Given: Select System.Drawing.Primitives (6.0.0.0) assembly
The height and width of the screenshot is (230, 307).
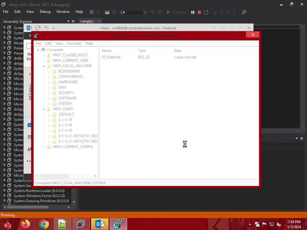Looking at the screenshot, I should coord(41,201).
